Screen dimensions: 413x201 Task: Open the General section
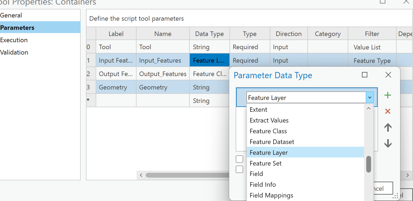tap(11, 15)
